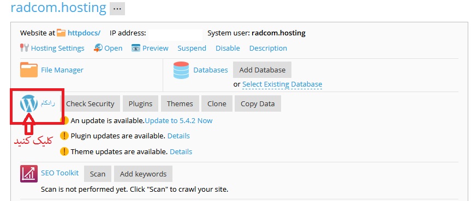This screenshot has width=471, height=201.
Task: Click the Scan button
Action: point(98,174)
